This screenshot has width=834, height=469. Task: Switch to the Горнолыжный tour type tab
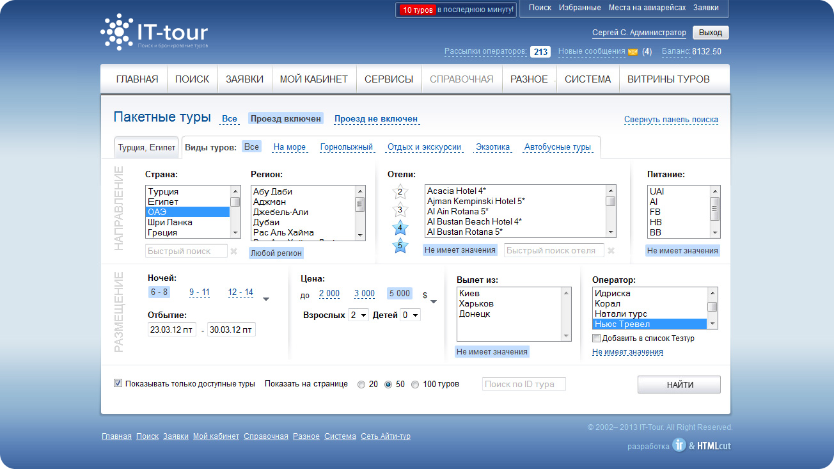346,147
